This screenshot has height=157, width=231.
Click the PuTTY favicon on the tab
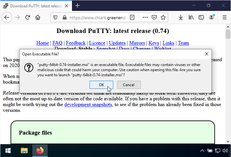[5, 6]
